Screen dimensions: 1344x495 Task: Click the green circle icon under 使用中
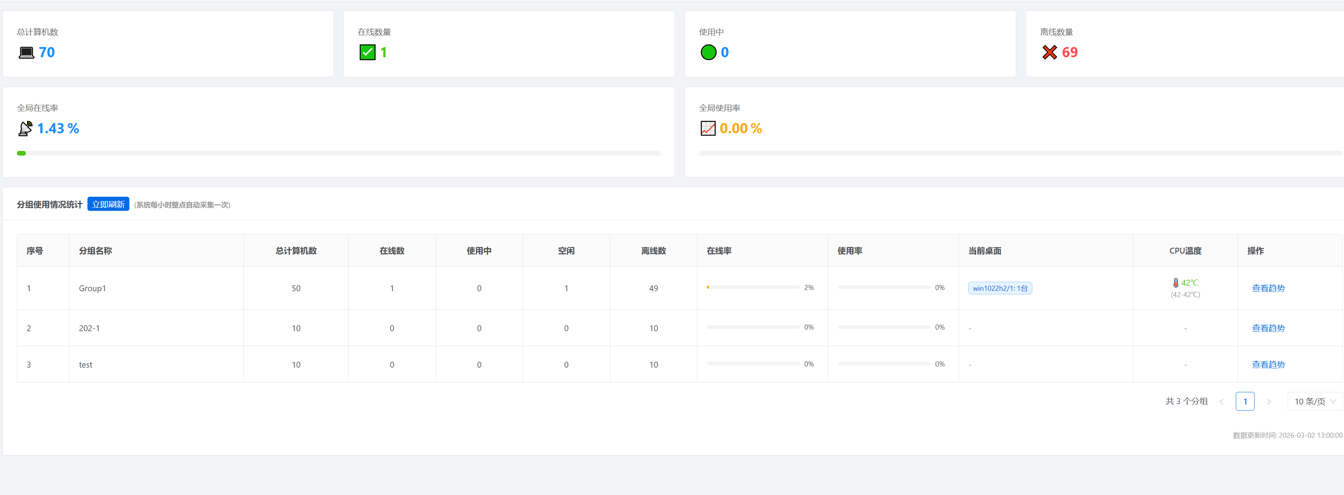coord(708,52)
